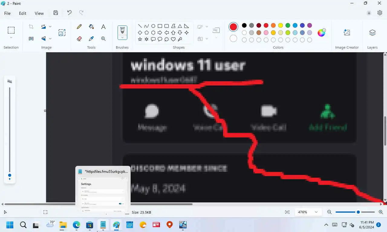
Task: Click the horizontal canvas scrollbar
Action: [98, 204]
